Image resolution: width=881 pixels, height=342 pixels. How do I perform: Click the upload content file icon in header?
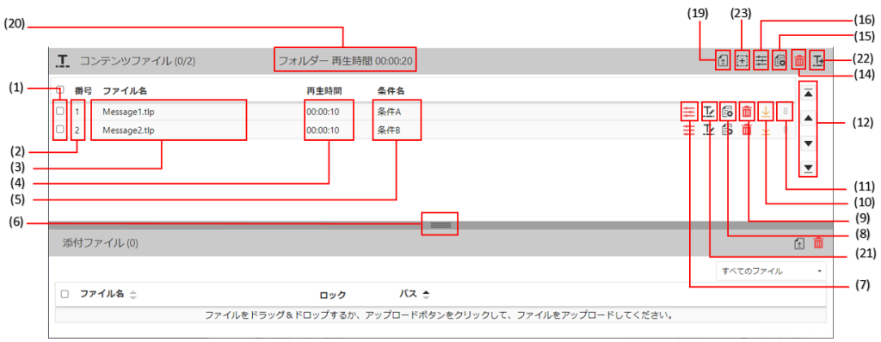point(723,60)
